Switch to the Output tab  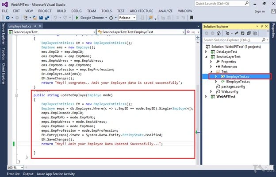(x=28, y=174)
